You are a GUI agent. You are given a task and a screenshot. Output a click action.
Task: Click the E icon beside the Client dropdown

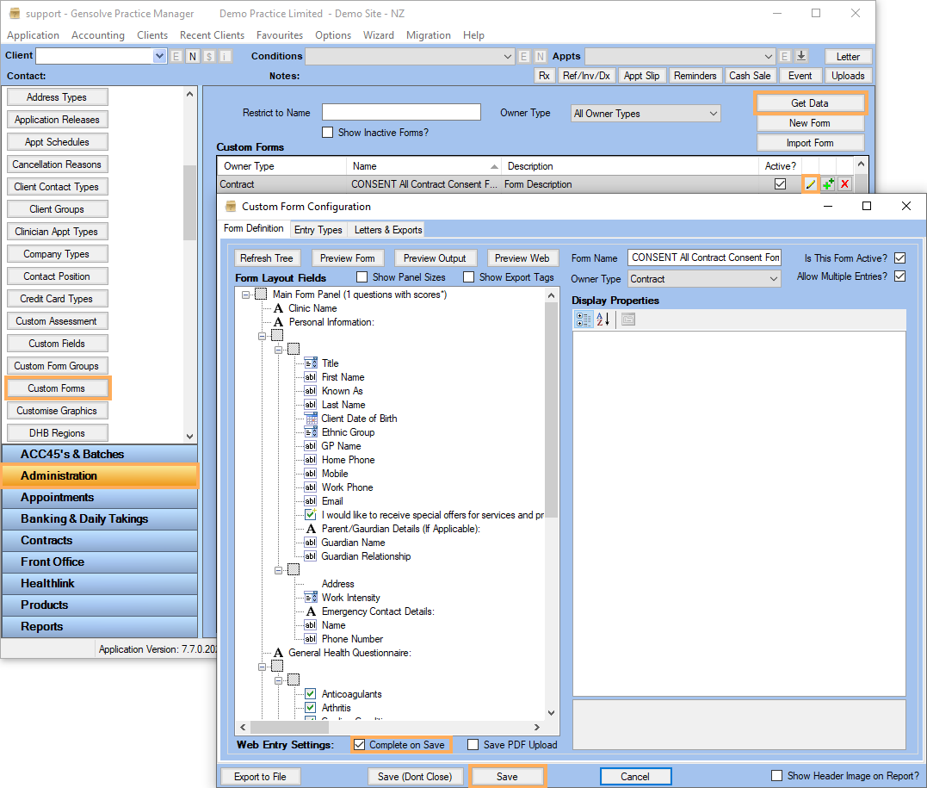[x=175, y=55]
